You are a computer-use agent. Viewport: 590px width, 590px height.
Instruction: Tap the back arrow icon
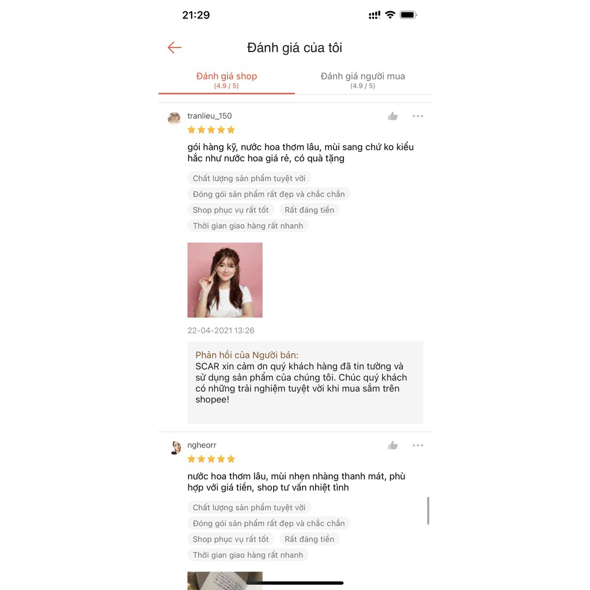(175, 47)
